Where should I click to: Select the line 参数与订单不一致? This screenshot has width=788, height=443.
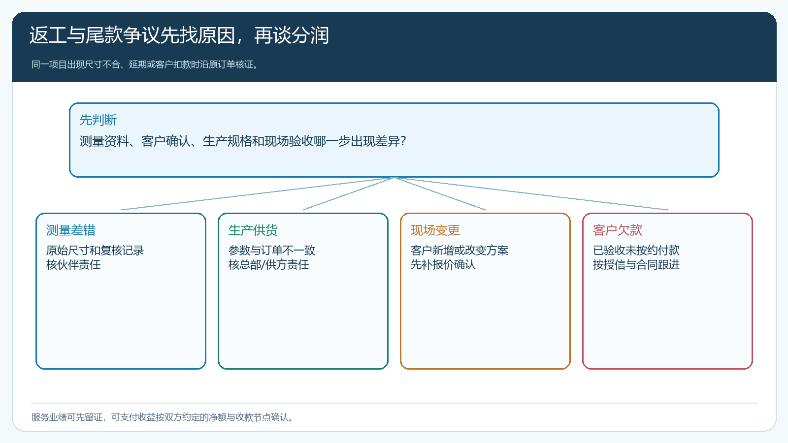272,251
